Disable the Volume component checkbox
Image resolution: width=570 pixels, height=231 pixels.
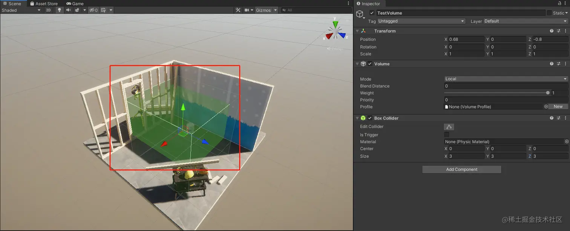370,64
